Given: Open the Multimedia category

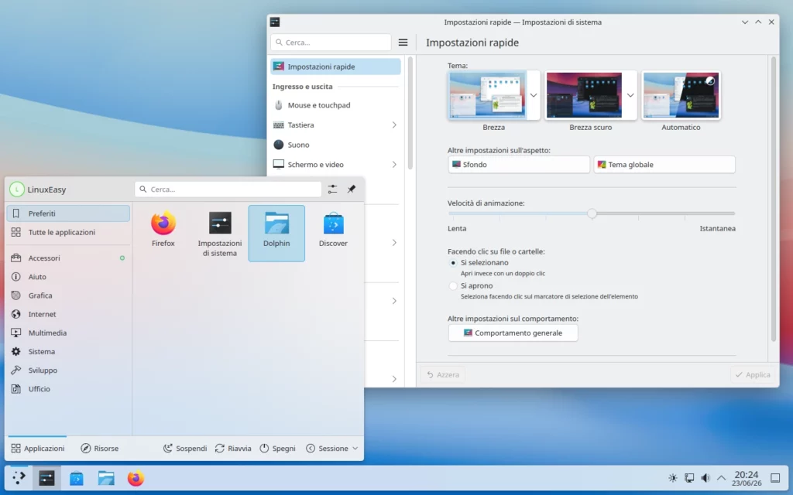Looking at the screenshot, I should (x=68, y=333).
